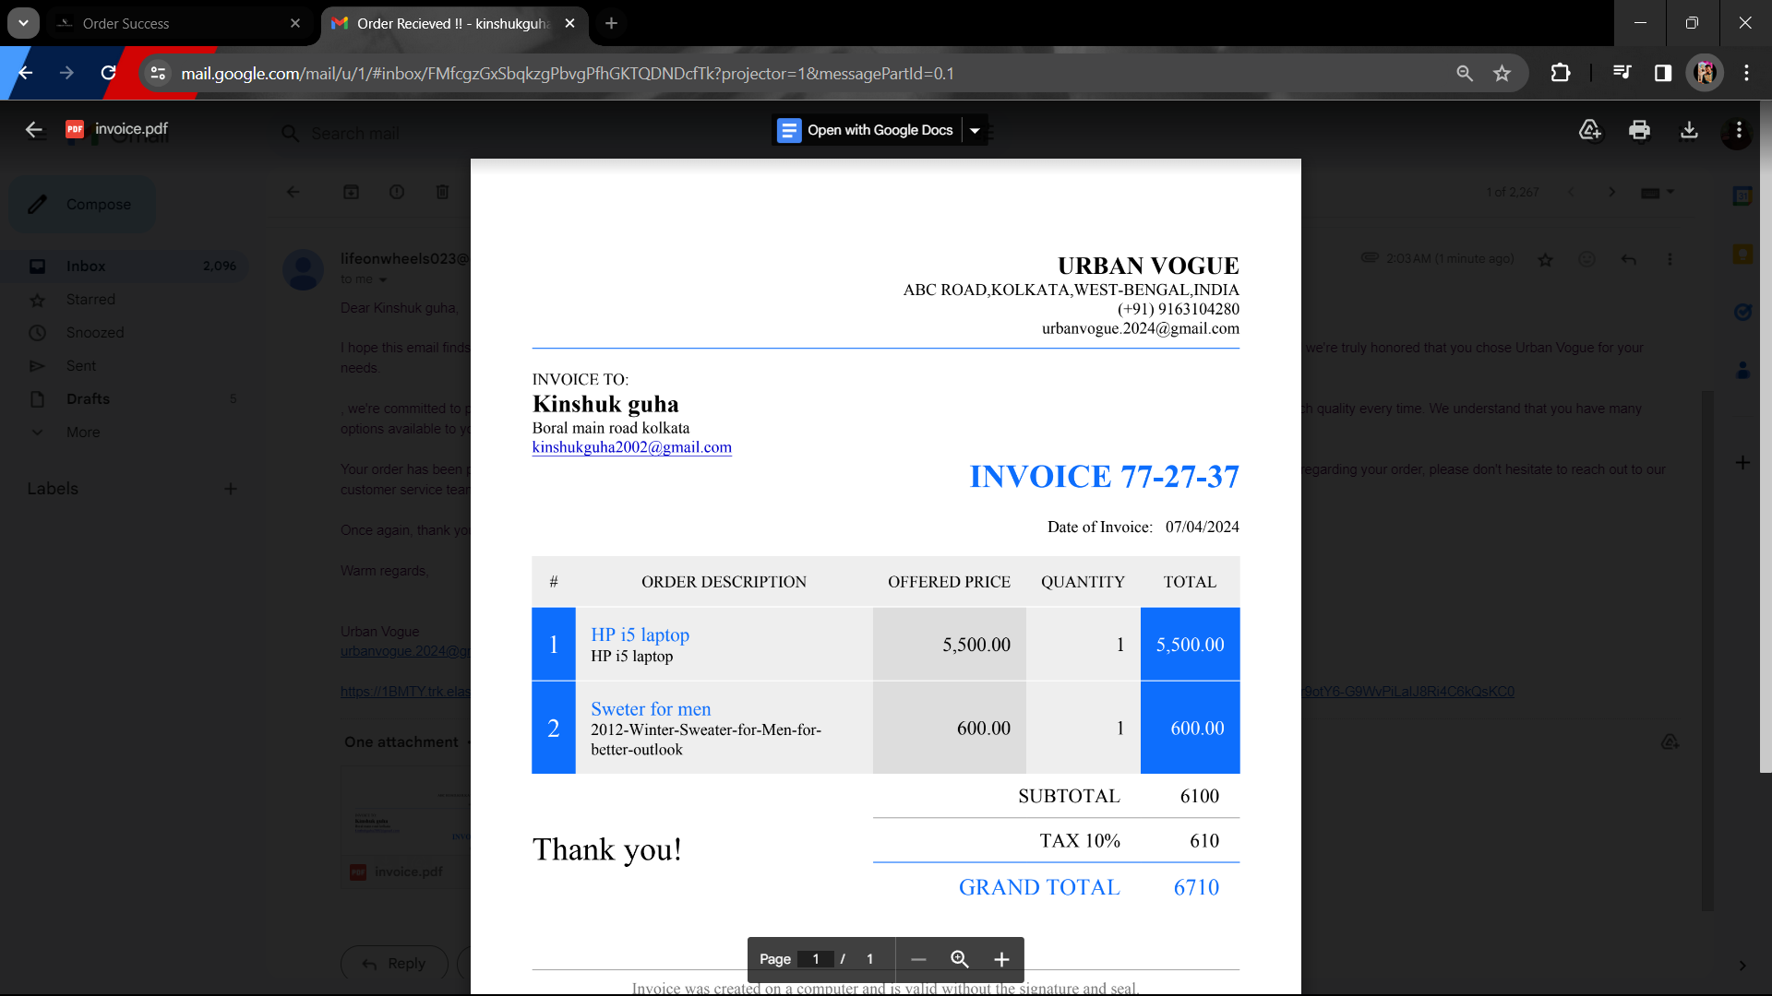The height and width of the screenshot is (996, 1772).
Task: Click Open with Google Docs button
Action: [868, 130]
